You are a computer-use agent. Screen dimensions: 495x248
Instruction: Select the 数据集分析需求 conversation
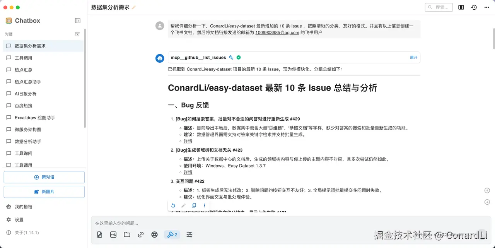43,46
